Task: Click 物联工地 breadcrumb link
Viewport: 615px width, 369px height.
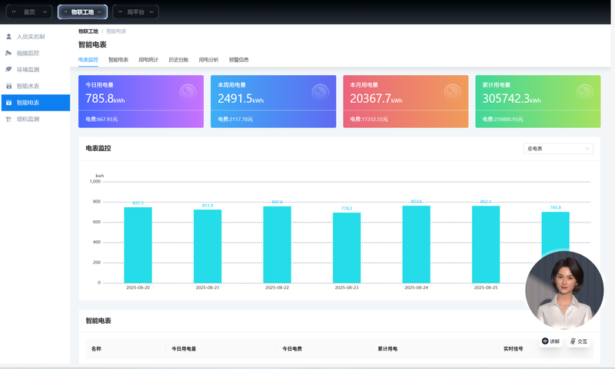Action: pos(88,31)
